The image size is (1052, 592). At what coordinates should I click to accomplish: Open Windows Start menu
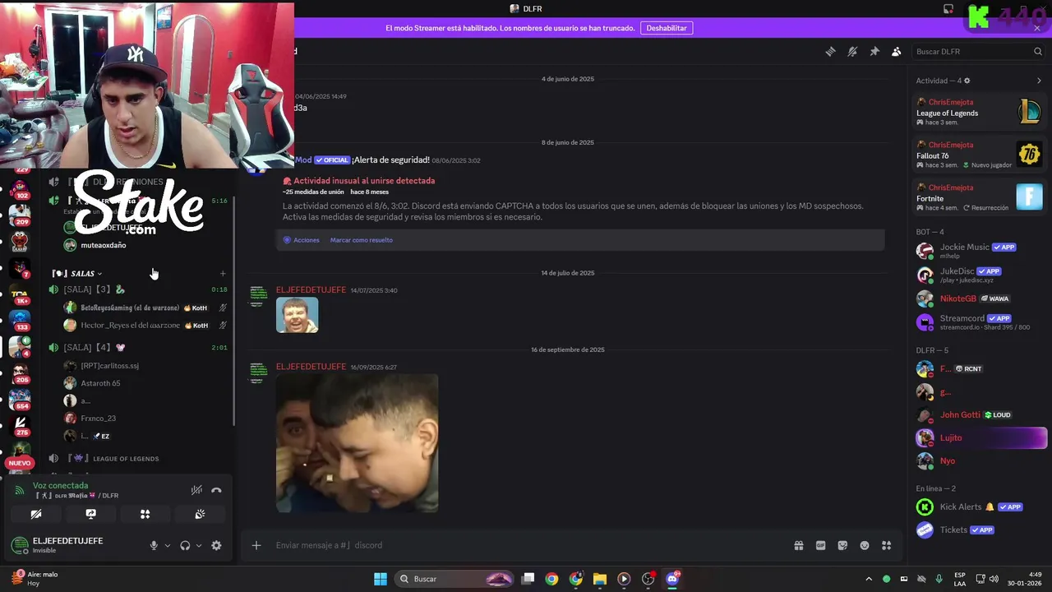pyautogui.click(x=381, y=579)
